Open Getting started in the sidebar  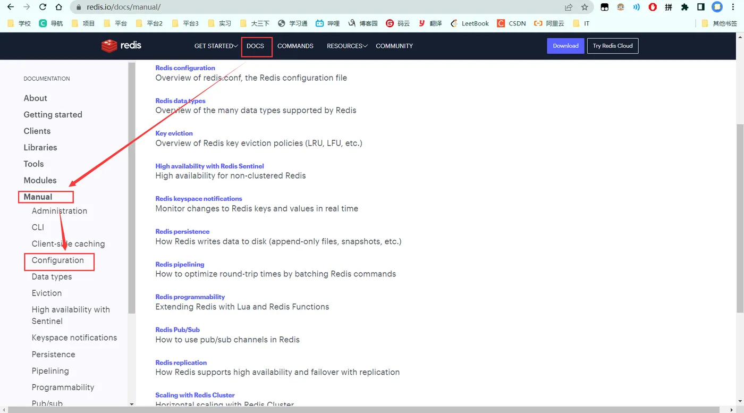pyautogui.click(x=53, y=115)
